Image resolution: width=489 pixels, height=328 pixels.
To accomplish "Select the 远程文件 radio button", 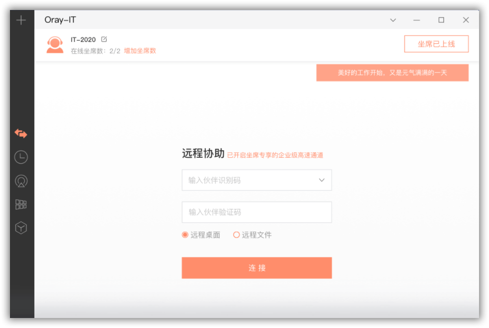I will pyautogui.click(x=237, y=235).
